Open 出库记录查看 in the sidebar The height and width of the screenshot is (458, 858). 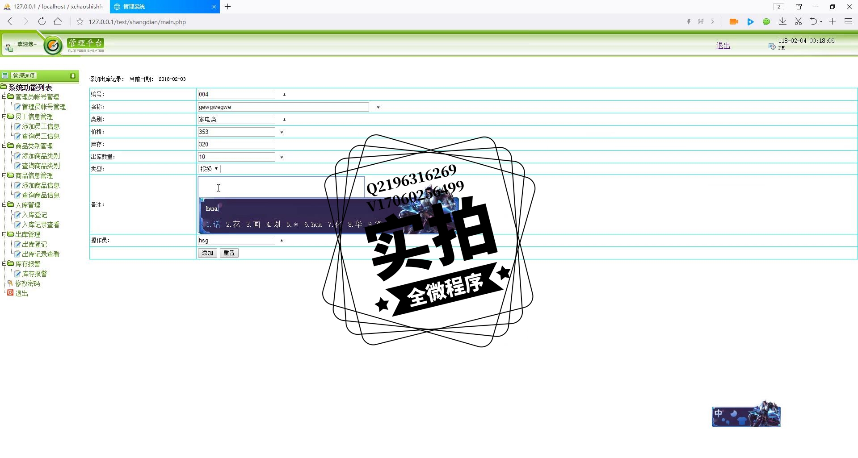coord(41,254)
